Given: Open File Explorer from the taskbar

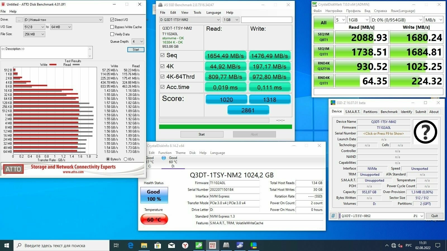Looking at the screenshot, I should [x=144, y=245].
